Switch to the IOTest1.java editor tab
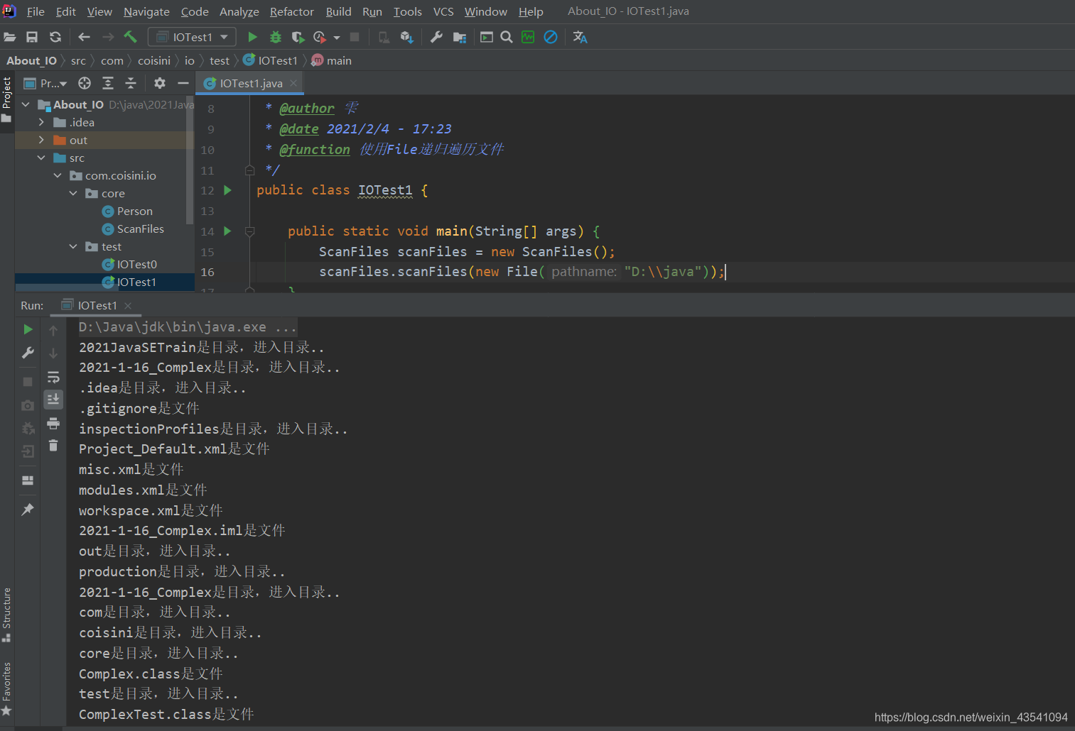This screenshot has width=1075, height=731. pyautogui.click(x=251, y=83)
